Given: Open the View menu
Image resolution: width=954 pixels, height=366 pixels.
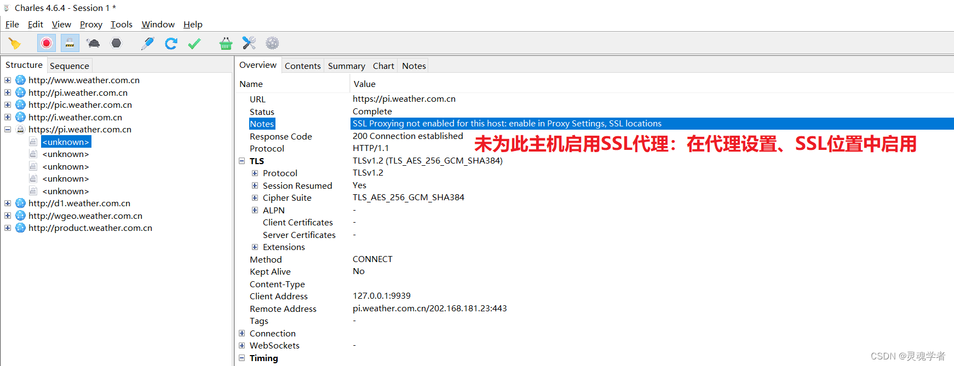Looking at the screenshot, I should click(61, 25).
